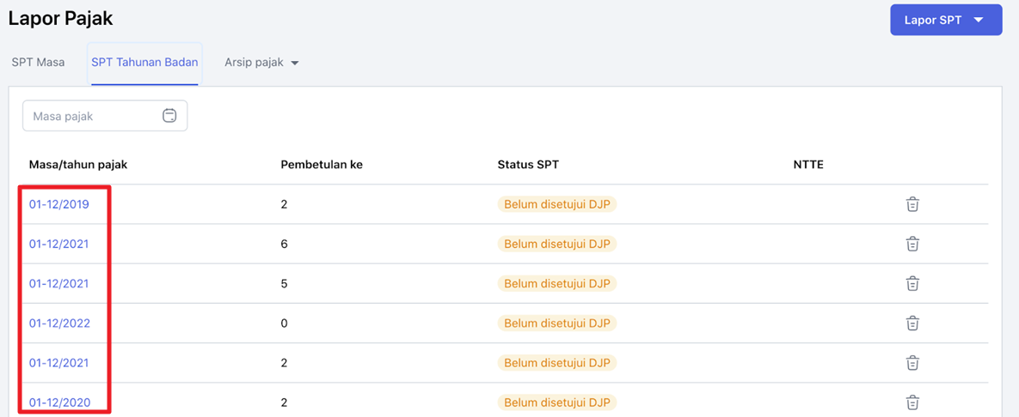Image resolution: width=1019 pixels, height=417 pixels.
Task: Open the Arsip pajak dropdown
Action: tap(261, 63)
